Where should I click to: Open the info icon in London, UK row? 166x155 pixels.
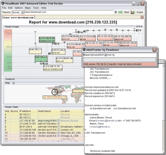coord(59,130)
